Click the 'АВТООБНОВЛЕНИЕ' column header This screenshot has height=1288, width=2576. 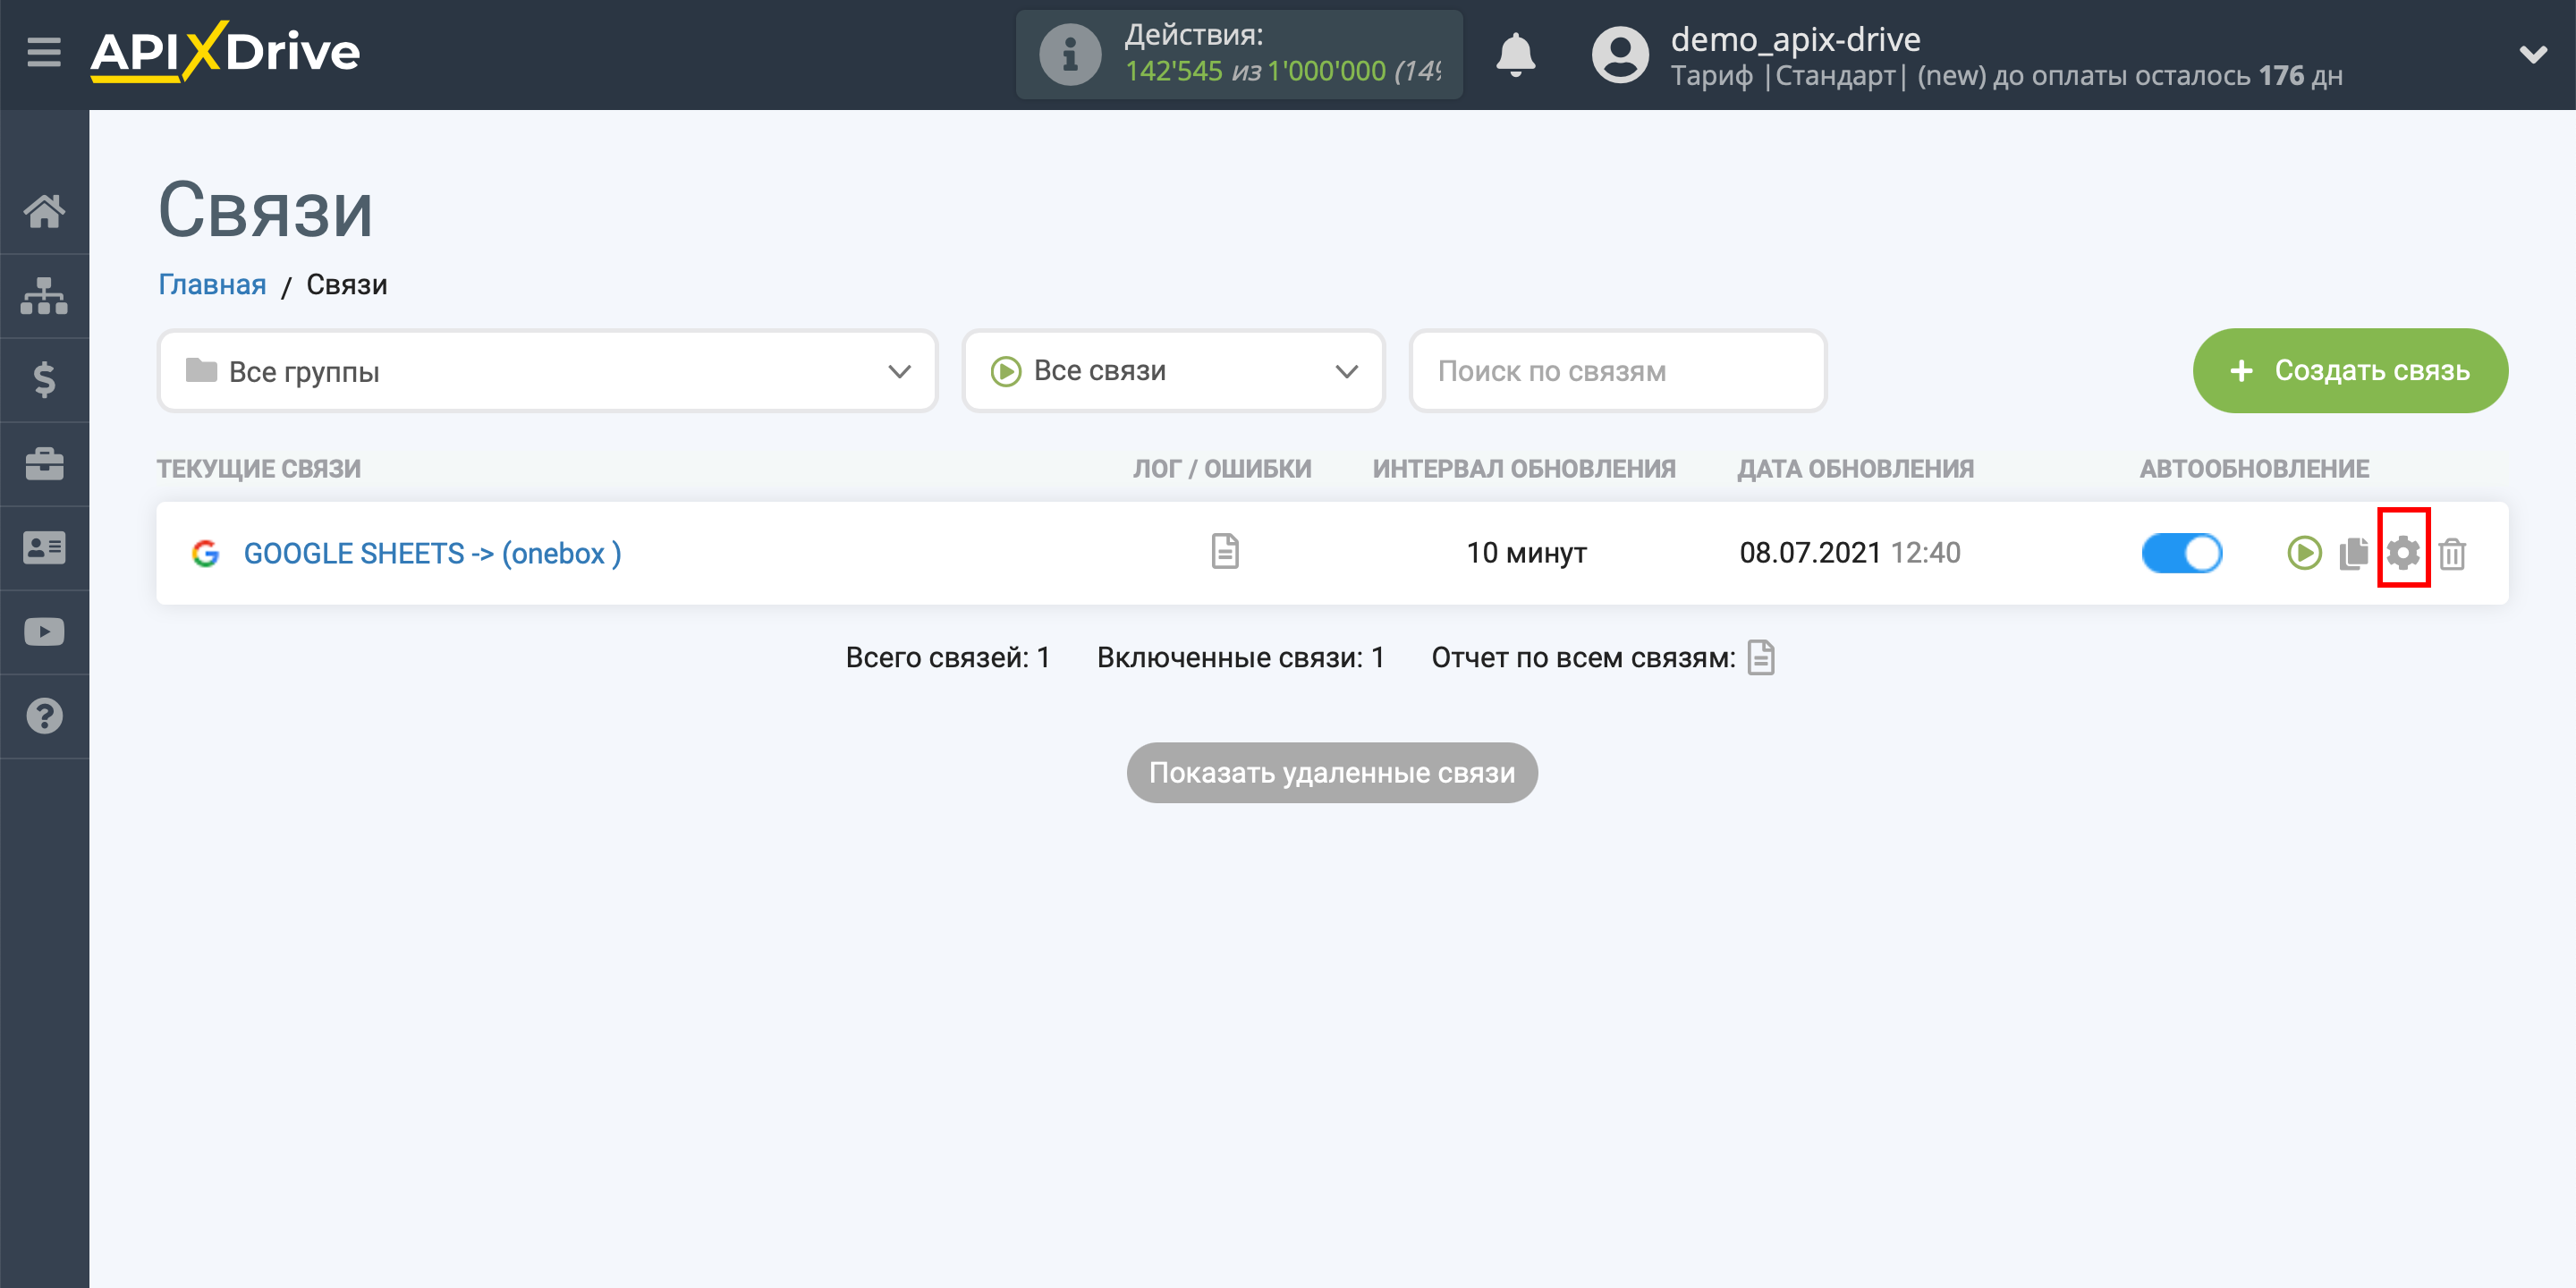click(x=2254, y=468)
